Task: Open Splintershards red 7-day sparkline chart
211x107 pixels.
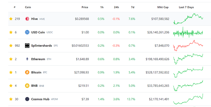Action: pyautogui.click(x=188, y=46)
